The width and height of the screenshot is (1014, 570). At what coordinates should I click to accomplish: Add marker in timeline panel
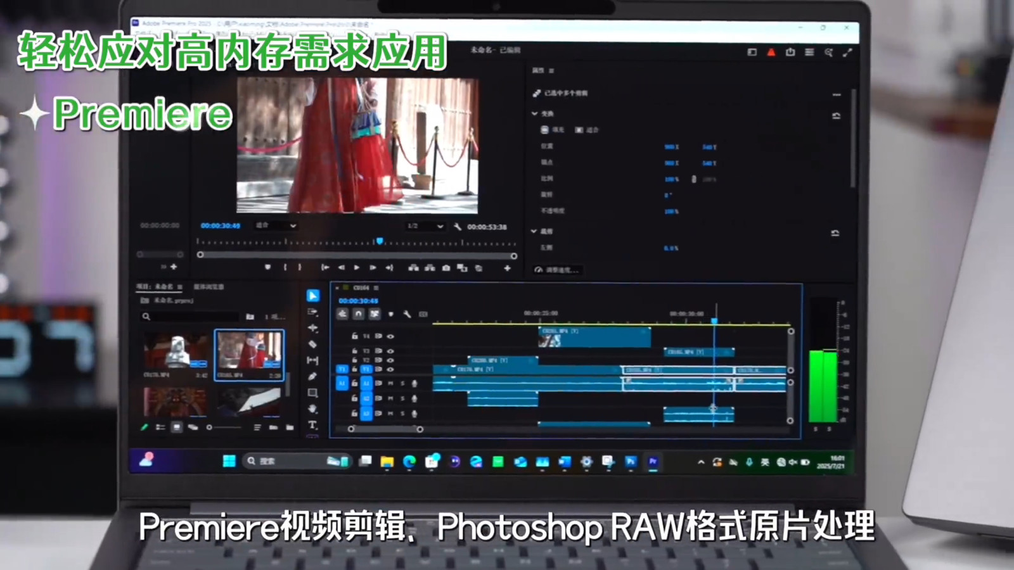391,313
